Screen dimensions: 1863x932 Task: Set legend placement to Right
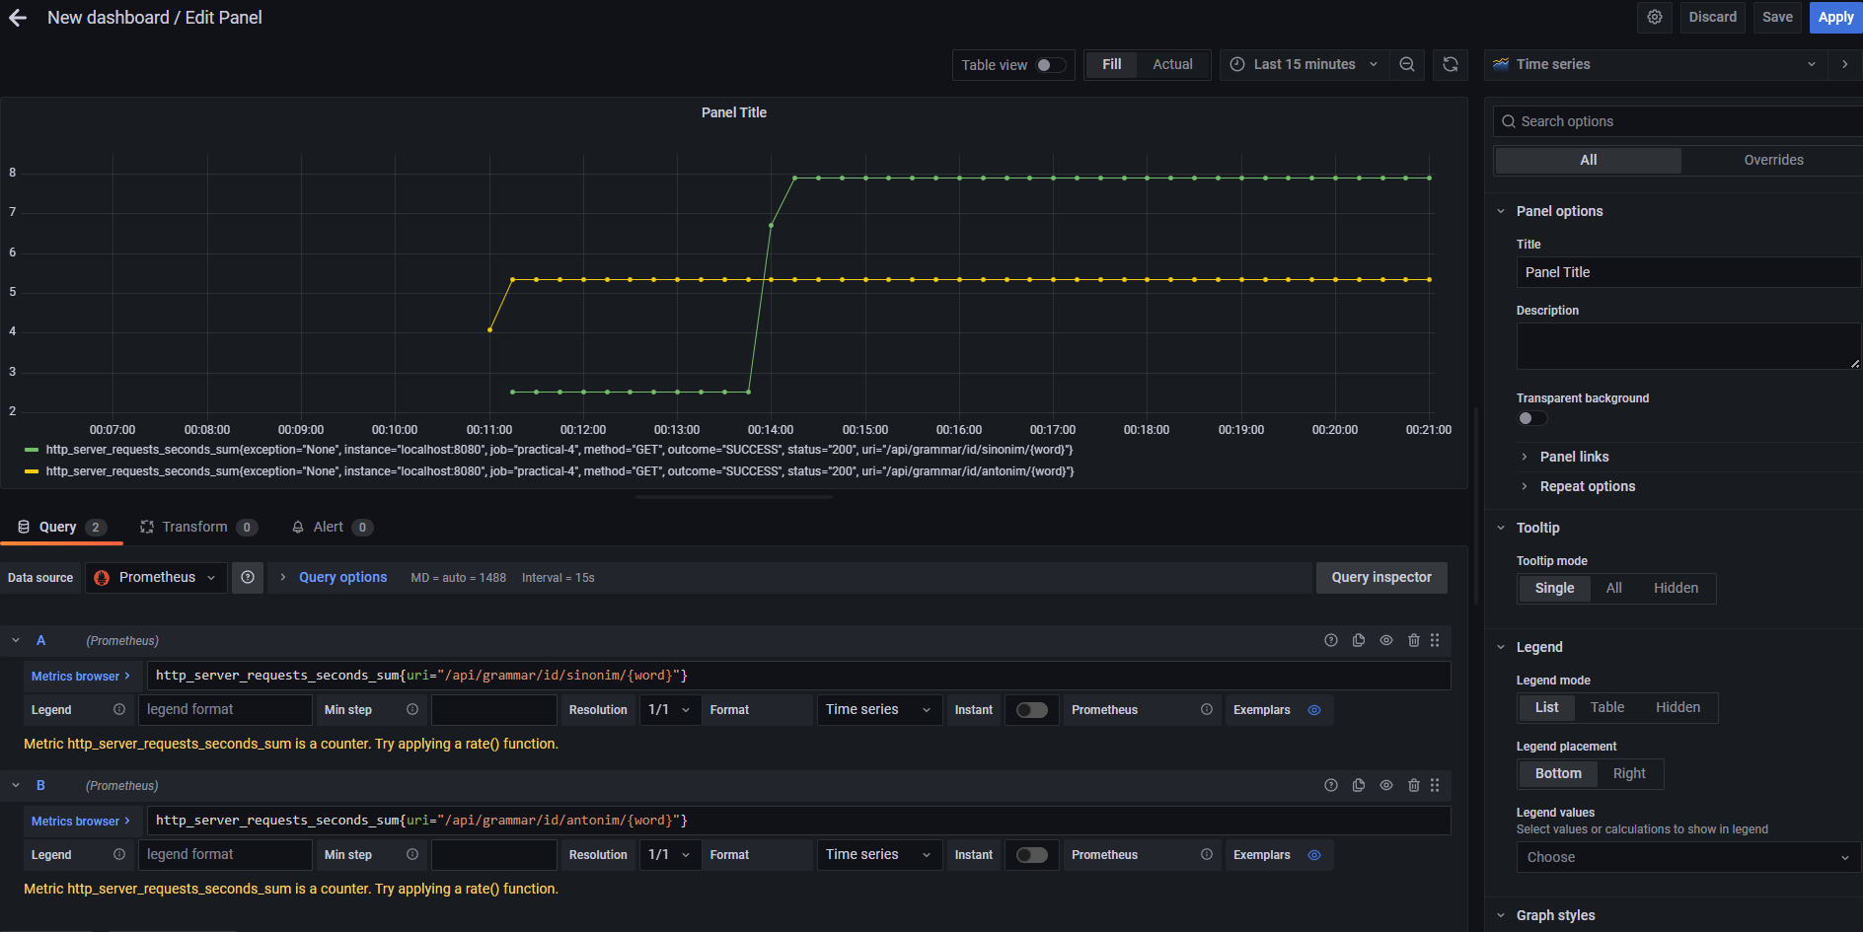pos(1629,773)
